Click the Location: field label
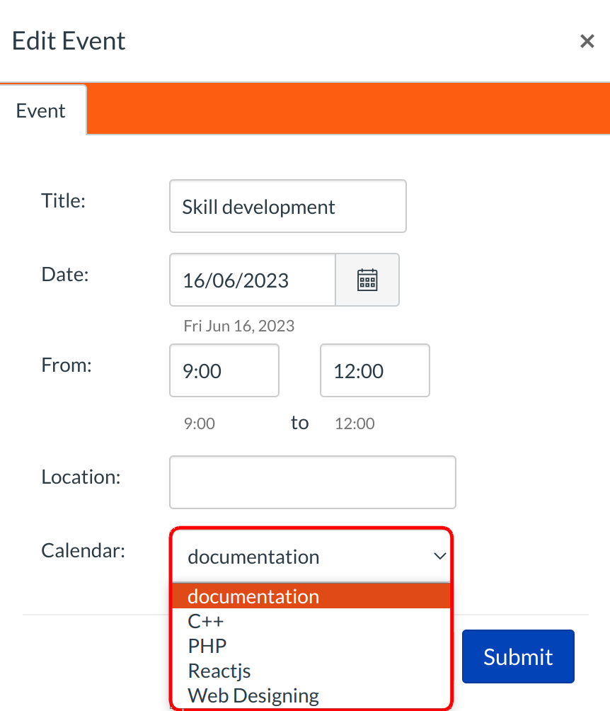 81,477
